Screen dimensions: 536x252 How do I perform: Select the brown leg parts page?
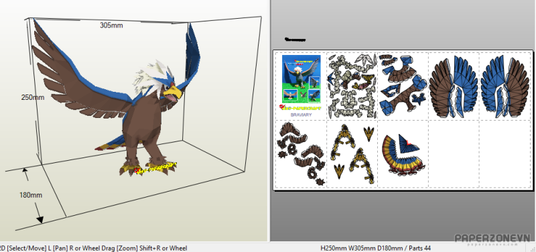(301, 153)
